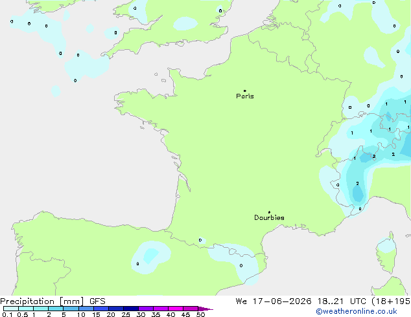Click the '0.1' legend value

[x=7, y=314]
